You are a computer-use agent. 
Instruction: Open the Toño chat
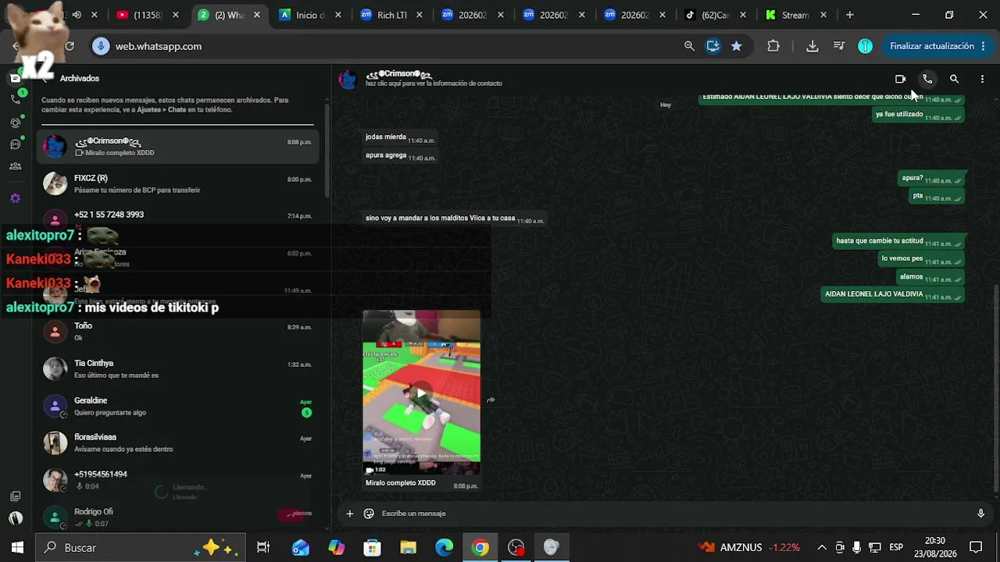178,332
